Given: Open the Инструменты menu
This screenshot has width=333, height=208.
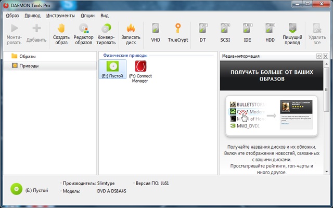Looking at the screenshot, I should pos(60,16).
